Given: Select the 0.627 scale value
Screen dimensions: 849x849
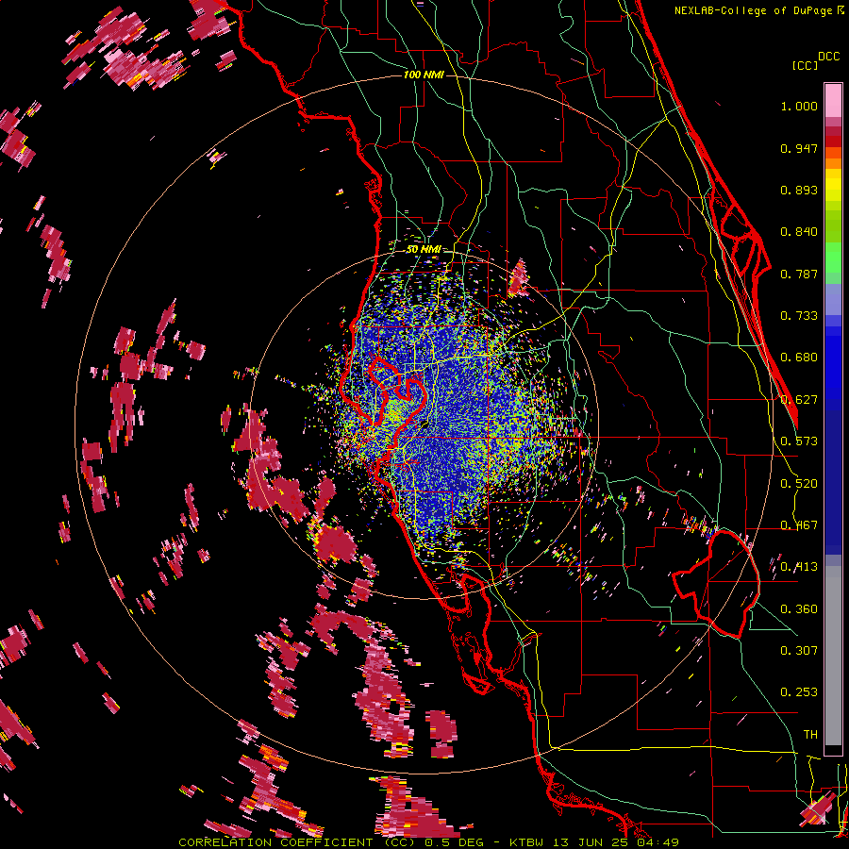Looking at the screenshot, I should pyautogui.click(x=799, y=400).
